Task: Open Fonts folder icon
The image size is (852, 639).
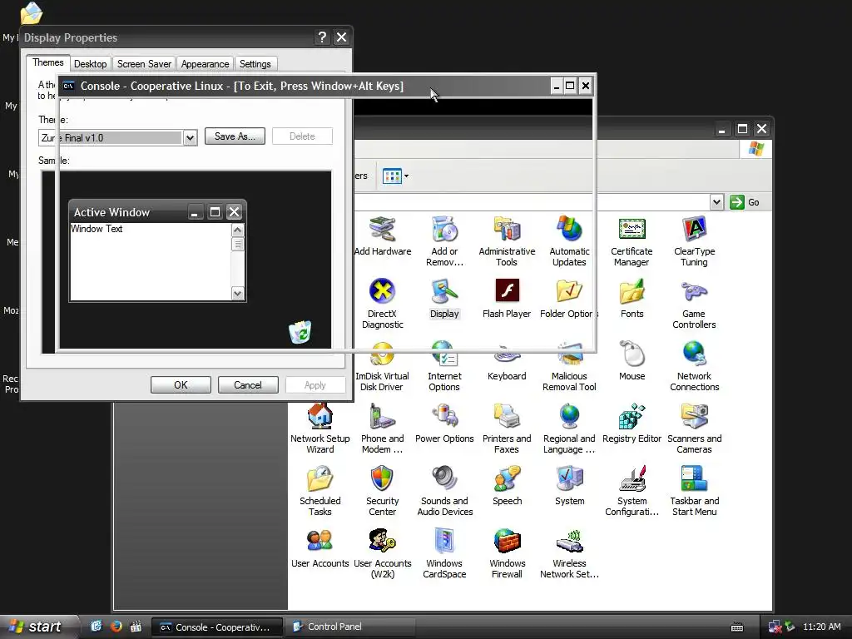Action: [632, 291]
